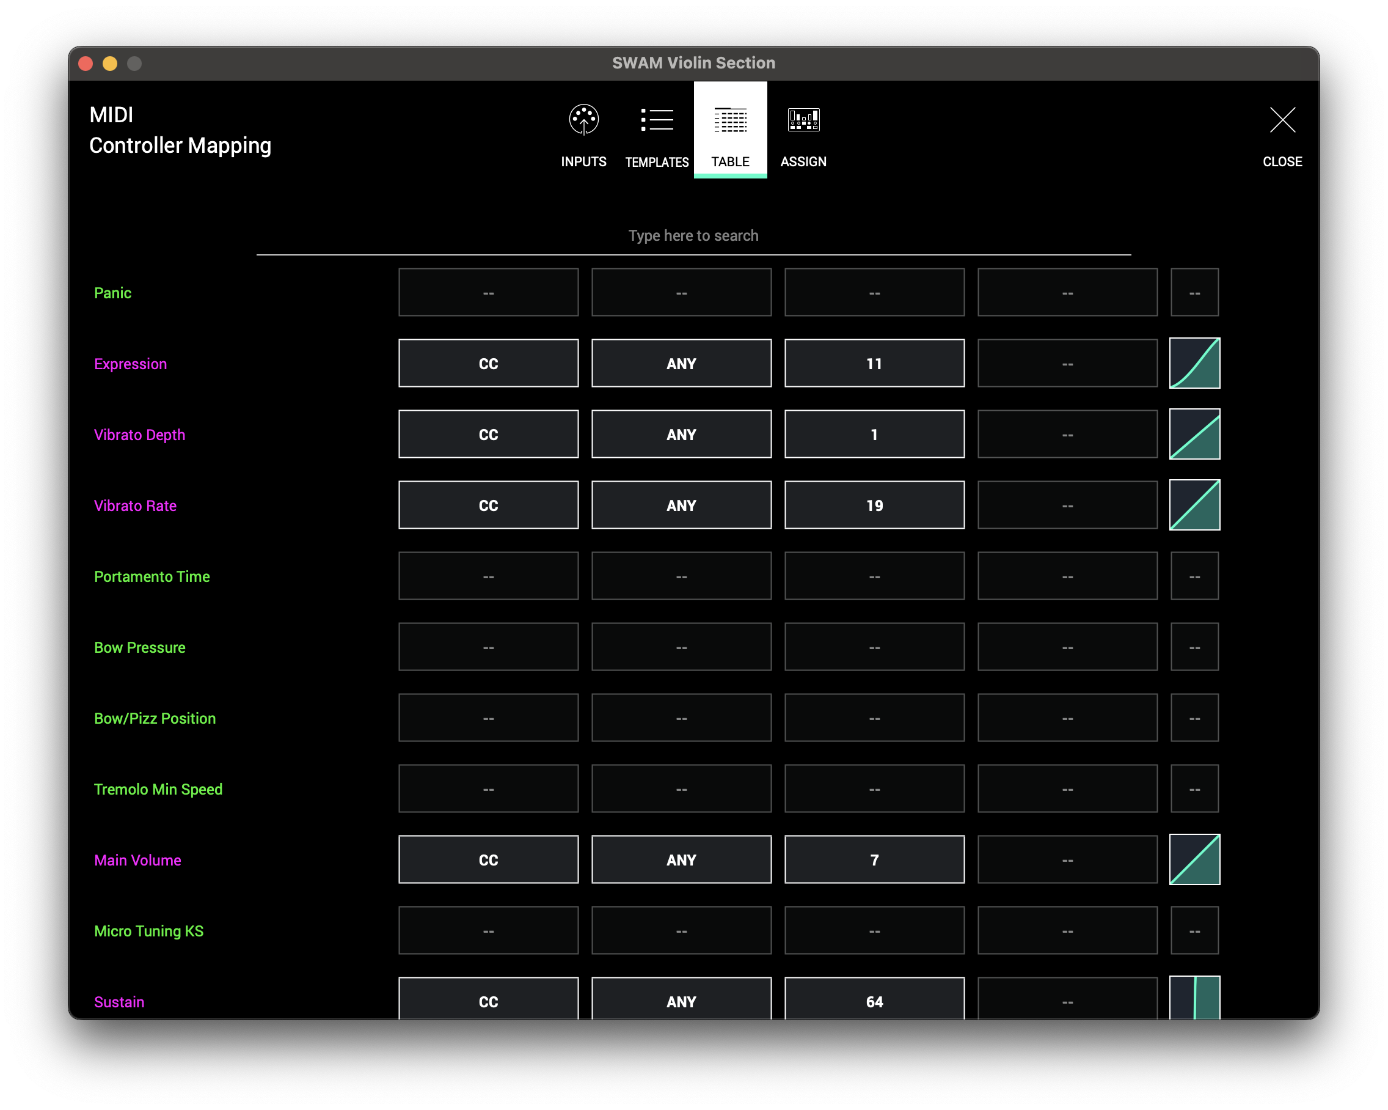The height and width of the screenshot is (1110, 1388).
Task: Open Sustain CC number 64 field
Action: 874,1000
